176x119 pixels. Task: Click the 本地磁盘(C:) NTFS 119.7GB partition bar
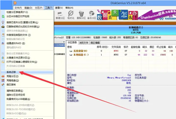click(x=115, y=30)
